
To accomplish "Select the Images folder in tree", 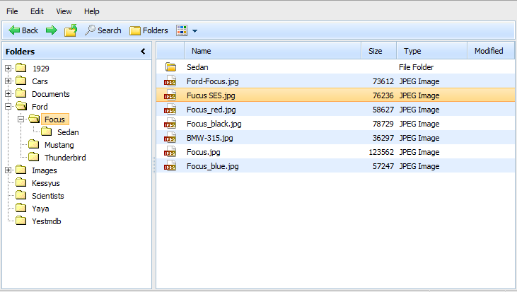I will [45, 170].
